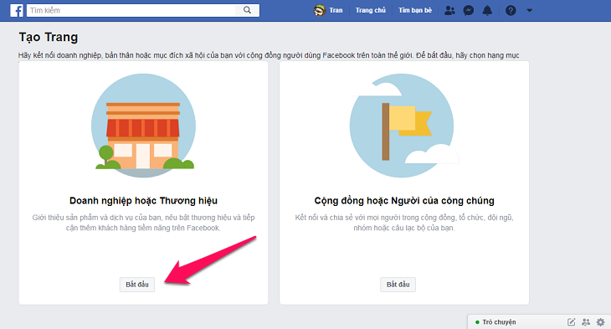Select the Doanh nghiệp hoặc Thương hiệu heading
The height and width of the screenshot is (329, 611).
click(x=143, y=201)
